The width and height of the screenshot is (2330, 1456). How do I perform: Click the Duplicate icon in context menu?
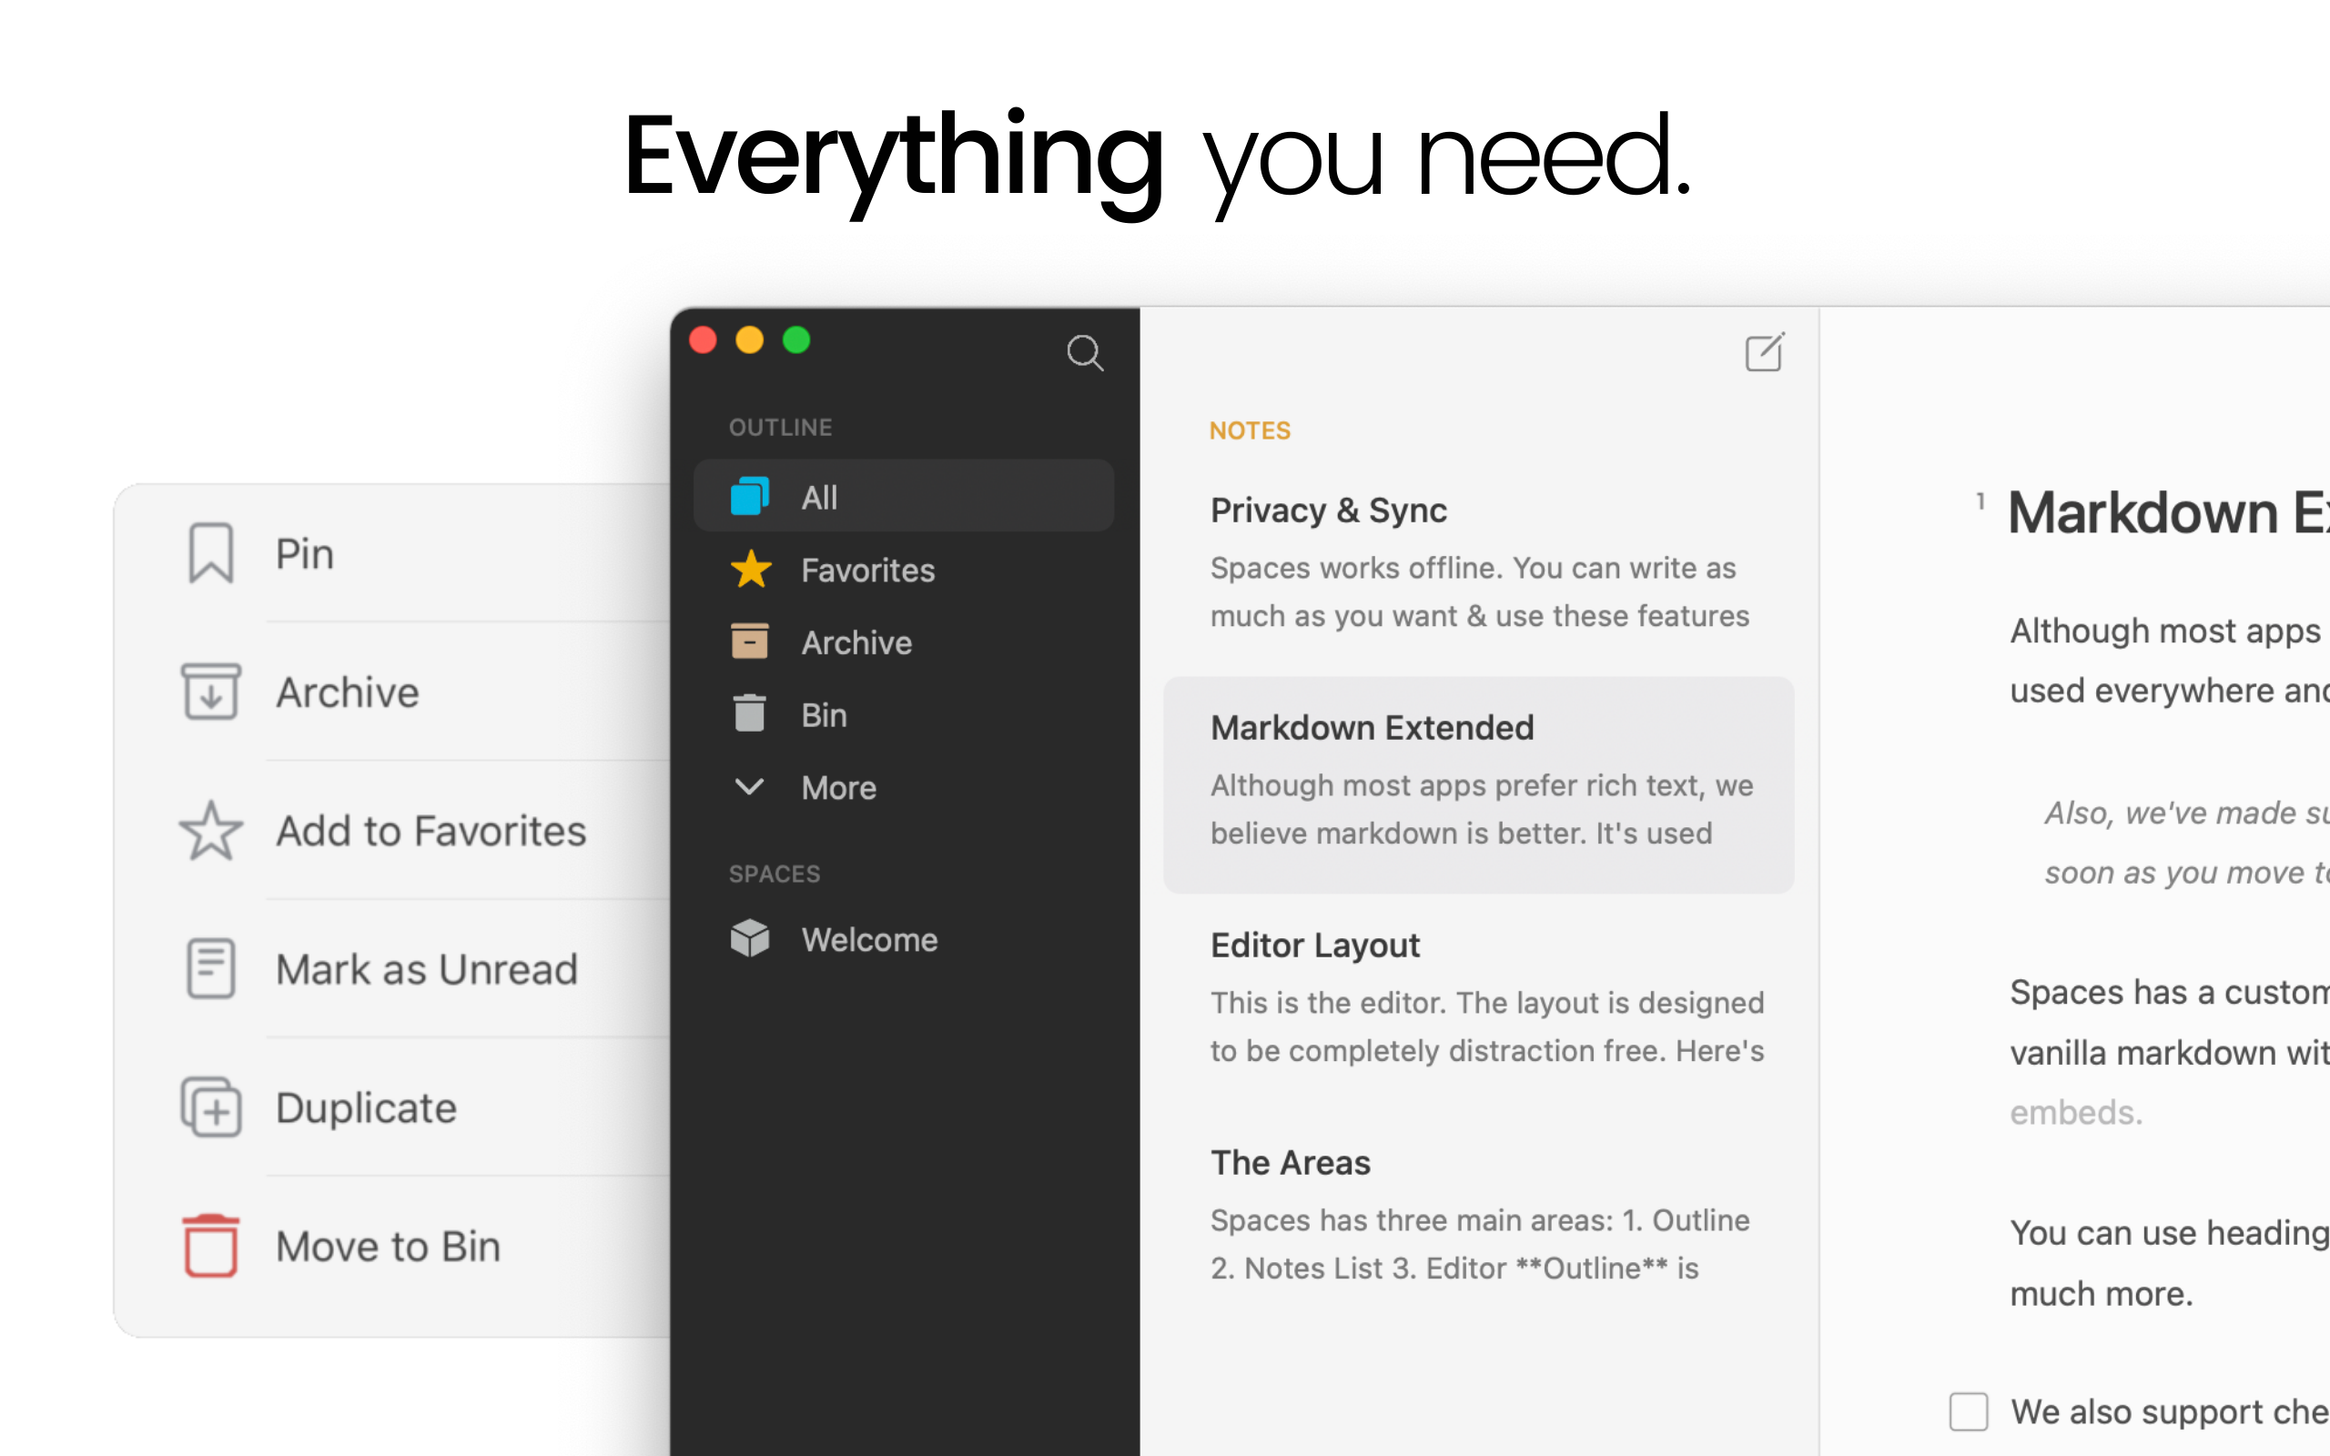click(x=211, y=1107)
